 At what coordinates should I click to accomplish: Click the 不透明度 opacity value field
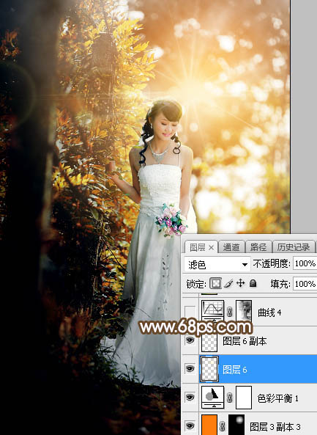point(305,263)
